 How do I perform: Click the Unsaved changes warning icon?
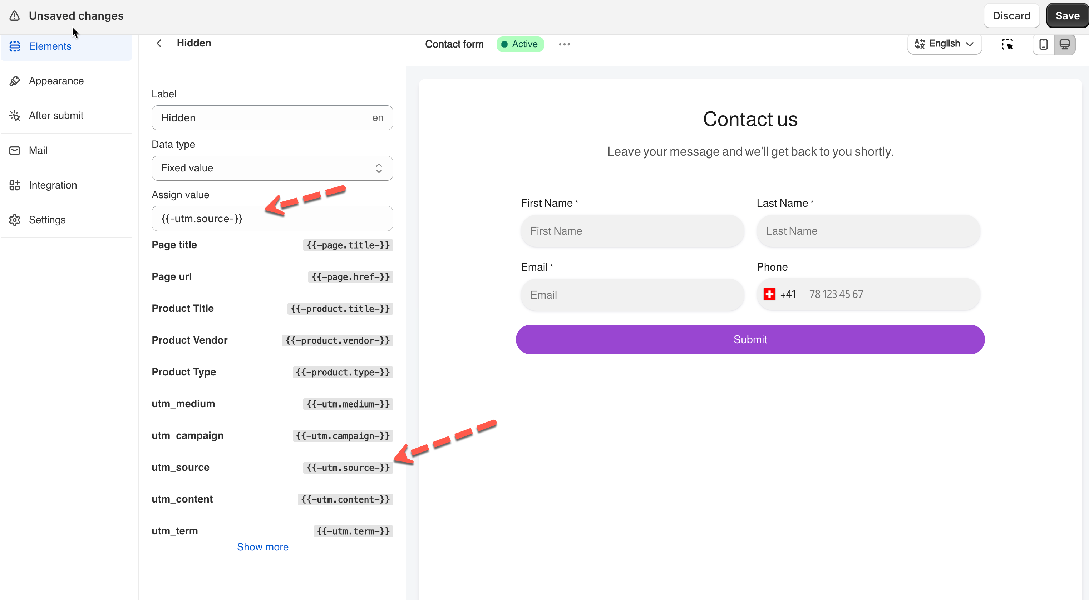(14, 16)
